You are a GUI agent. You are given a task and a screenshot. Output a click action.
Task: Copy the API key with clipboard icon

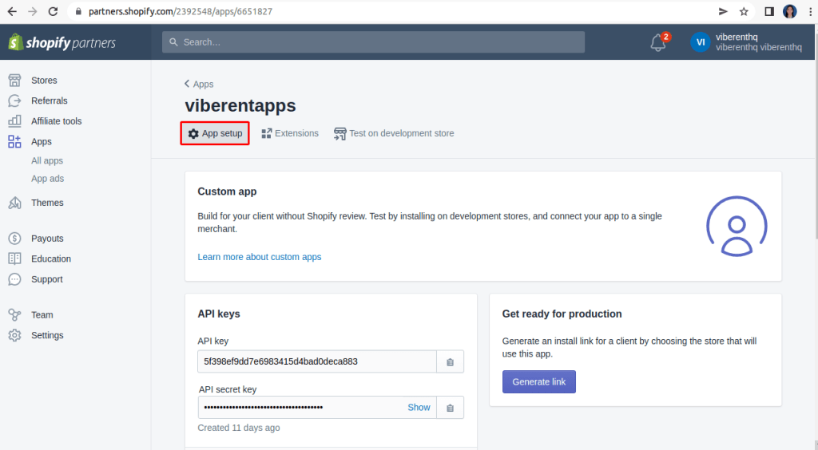(x=450, y=361)
